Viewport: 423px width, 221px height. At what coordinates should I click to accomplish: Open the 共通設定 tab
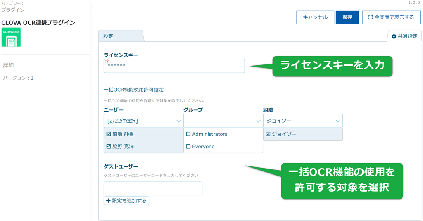click(x=404, y=36)
